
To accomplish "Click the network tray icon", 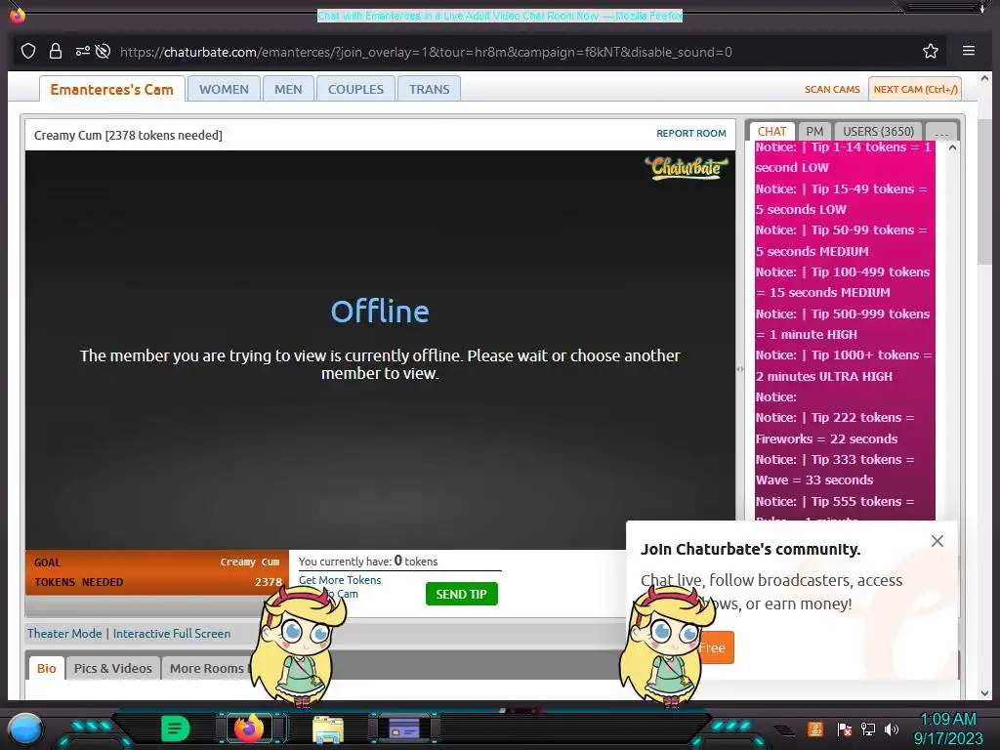I will click(x=868, y=729).
